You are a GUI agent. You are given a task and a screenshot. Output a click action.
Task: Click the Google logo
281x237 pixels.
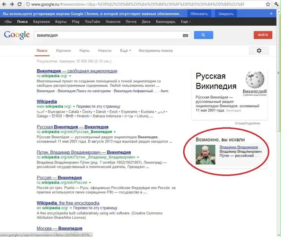[16, 35]
